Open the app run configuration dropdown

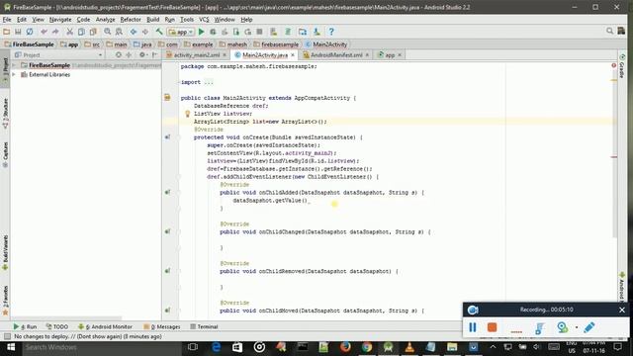coord(181,32)
